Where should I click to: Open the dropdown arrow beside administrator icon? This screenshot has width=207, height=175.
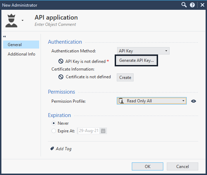tap(23, 21)
